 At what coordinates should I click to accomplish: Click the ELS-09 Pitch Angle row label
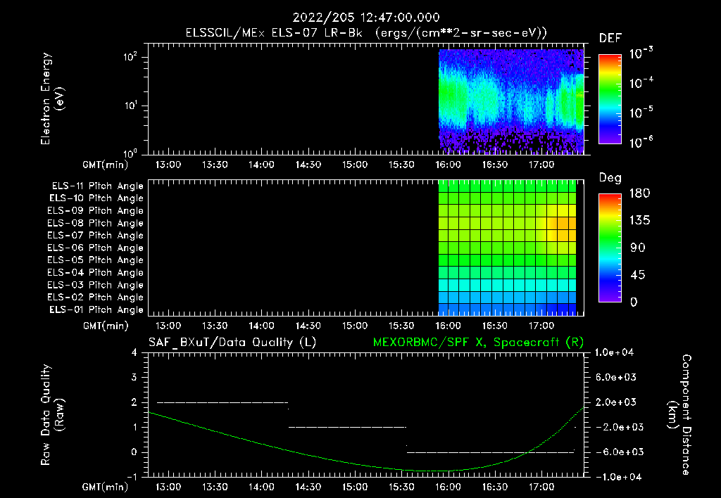pyautogui.click(x=95, y=211)
